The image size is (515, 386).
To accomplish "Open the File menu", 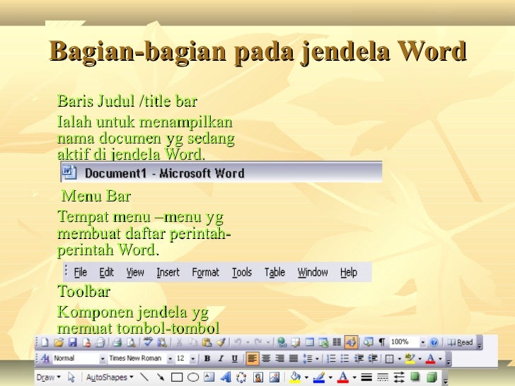I will pyautogui.click(x=80, y=272).
